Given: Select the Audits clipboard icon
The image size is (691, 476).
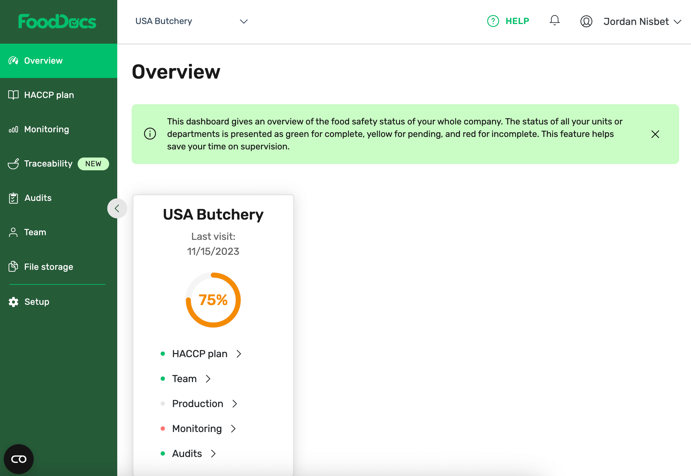Looking at the screenshot, I should [x=13, y=198].
